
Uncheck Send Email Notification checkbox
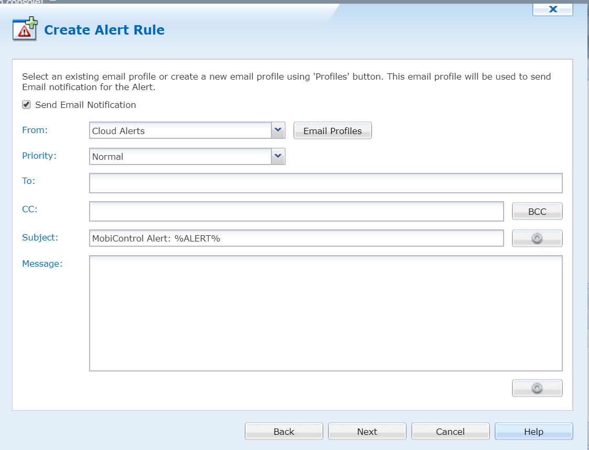coord(26,105)
